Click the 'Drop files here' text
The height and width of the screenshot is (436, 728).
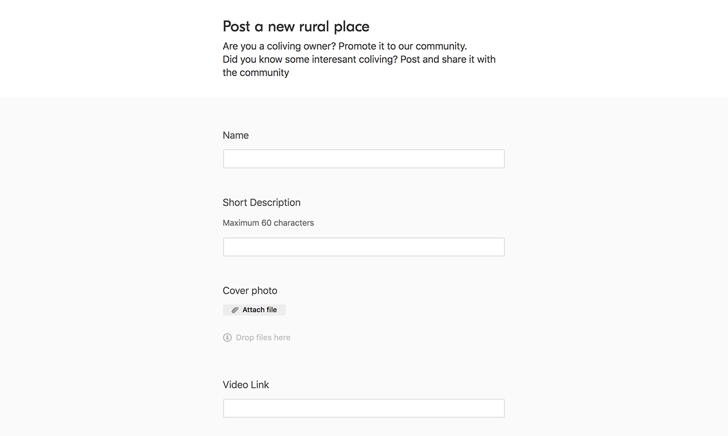263,337
